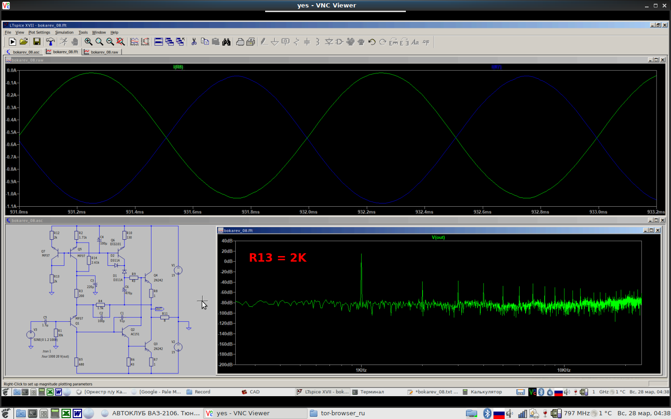Click the V(out) trace label in FFT plot

tap(438, 237)
